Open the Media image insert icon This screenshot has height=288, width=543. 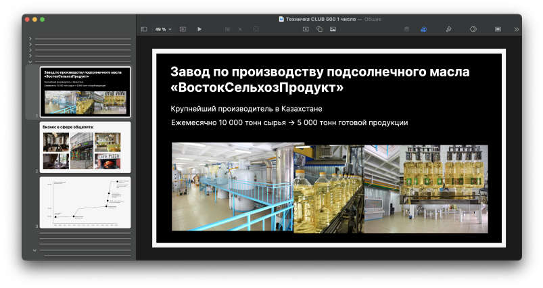(x=333, y=30)
